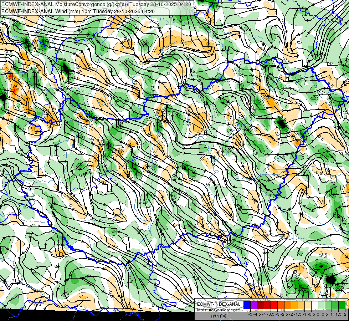Image resolution: width=349 pixels, height=321 pixels.
Task: Click the -3 tick label in legend
Action: click(277, 314)
